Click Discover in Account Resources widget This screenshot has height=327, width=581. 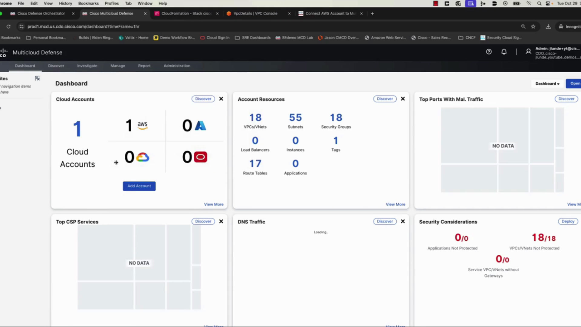(x=385, y=99)
